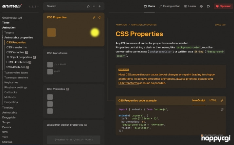Select HTML Attributes in sidebar
234x145 pixels.
[x=17, y=62]
